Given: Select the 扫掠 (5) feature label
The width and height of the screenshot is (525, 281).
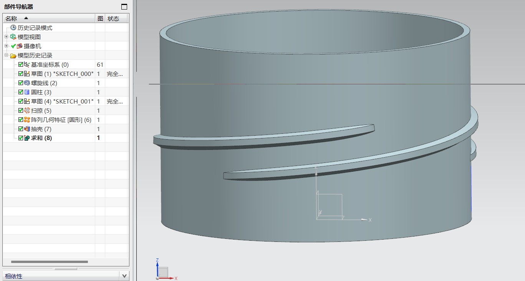Looking at the screenshot, I should [41, 110].
